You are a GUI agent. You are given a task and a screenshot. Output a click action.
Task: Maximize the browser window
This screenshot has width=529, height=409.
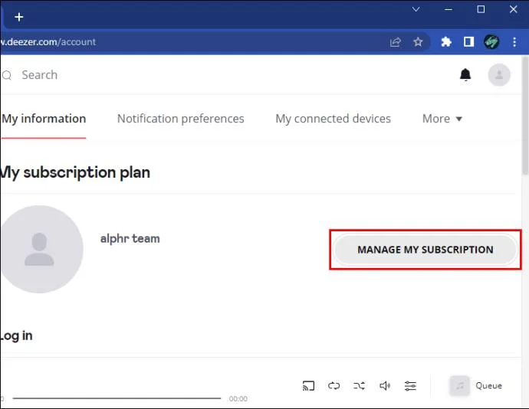point(481,9)
